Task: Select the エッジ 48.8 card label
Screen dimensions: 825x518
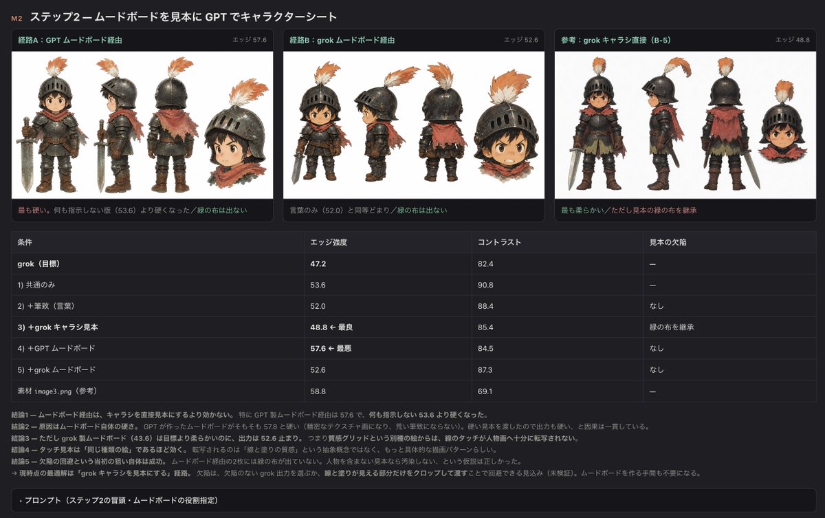Action: tap(793, 40)
